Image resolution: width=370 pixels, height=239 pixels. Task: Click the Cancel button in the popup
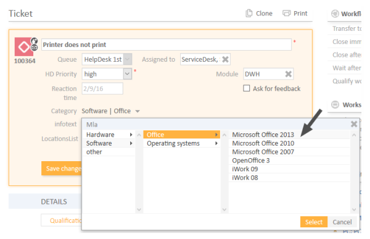click(x=342, y=222)
